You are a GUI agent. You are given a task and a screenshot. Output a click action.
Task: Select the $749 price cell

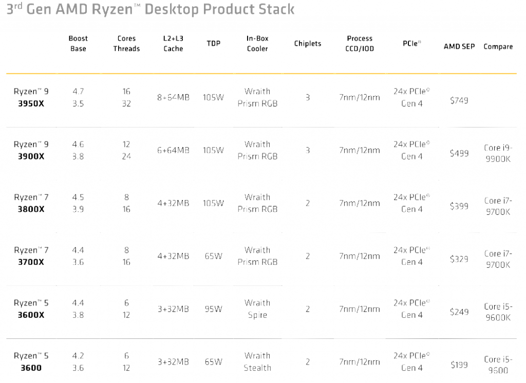[459, 100]
